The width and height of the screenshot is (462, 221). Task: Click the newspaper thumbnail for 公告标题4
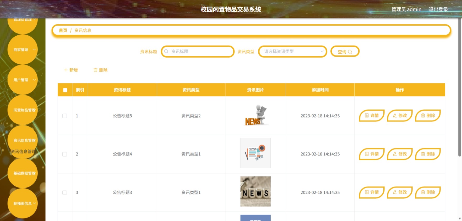point(256,153)
